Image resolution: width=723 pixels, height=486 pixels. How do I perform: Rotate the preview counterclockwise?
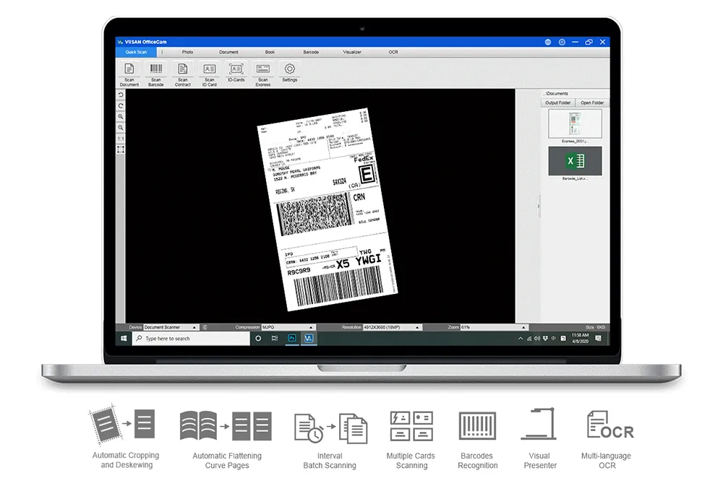click(121, 95)
